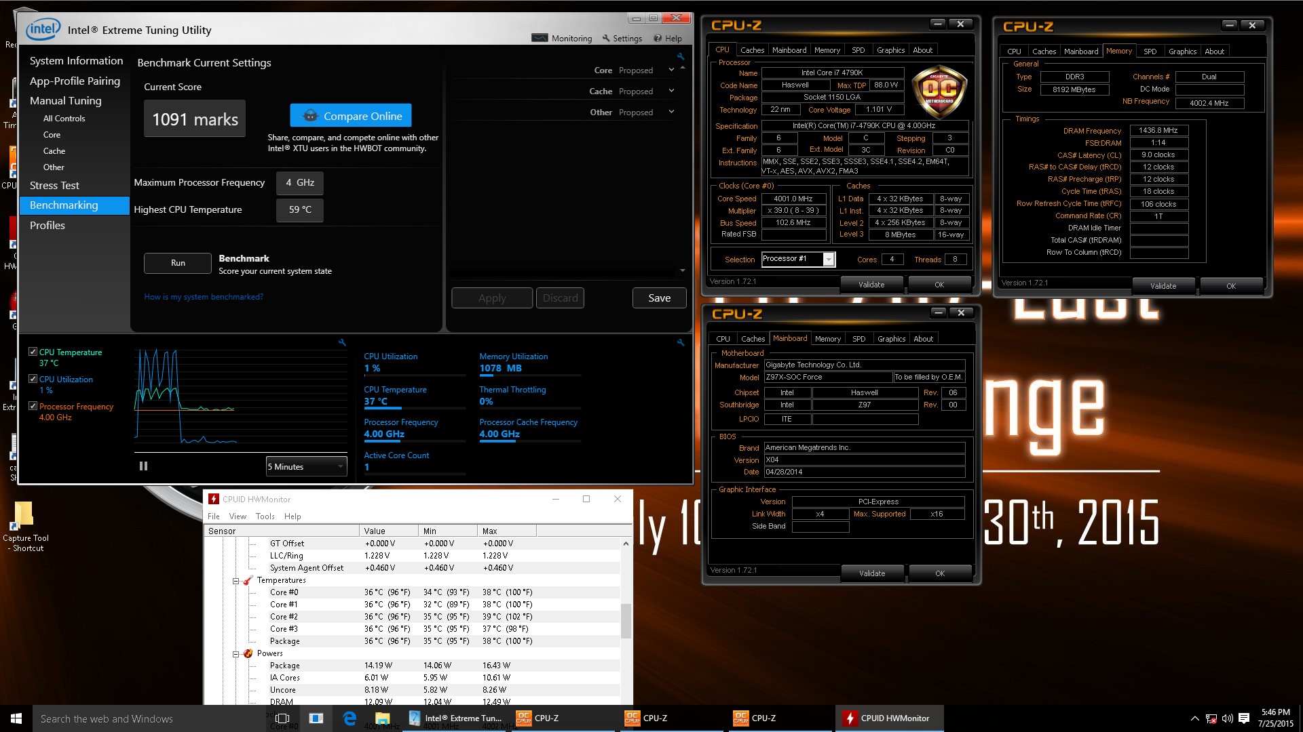Viewport: 1303px width, 732px height.
Task: Switch to Intel Extreme Tuning taskbar item
Action: pyautogui.click(x=455, y=718)
